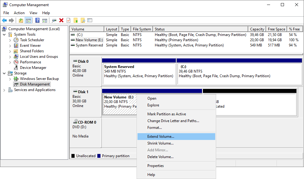Image resolution: width=304 pixels, height=179 pixels.
Task: Choose Explore in the context menu
Action: click(176, 105)
